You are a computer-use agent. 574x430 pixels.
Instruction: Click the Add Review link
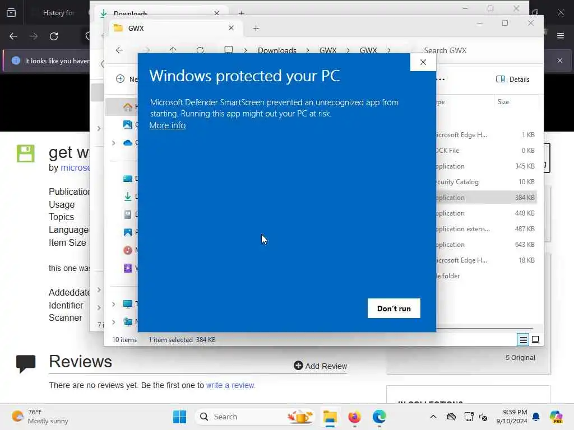(320, 366)
